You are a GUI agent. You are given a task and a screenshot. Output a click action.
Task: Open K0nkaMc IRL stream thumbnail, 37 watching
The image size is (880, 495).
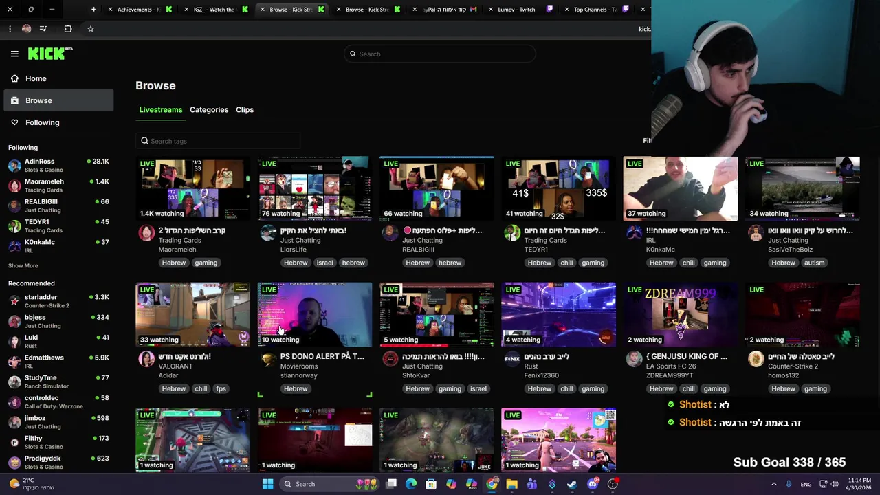point(681,188)
